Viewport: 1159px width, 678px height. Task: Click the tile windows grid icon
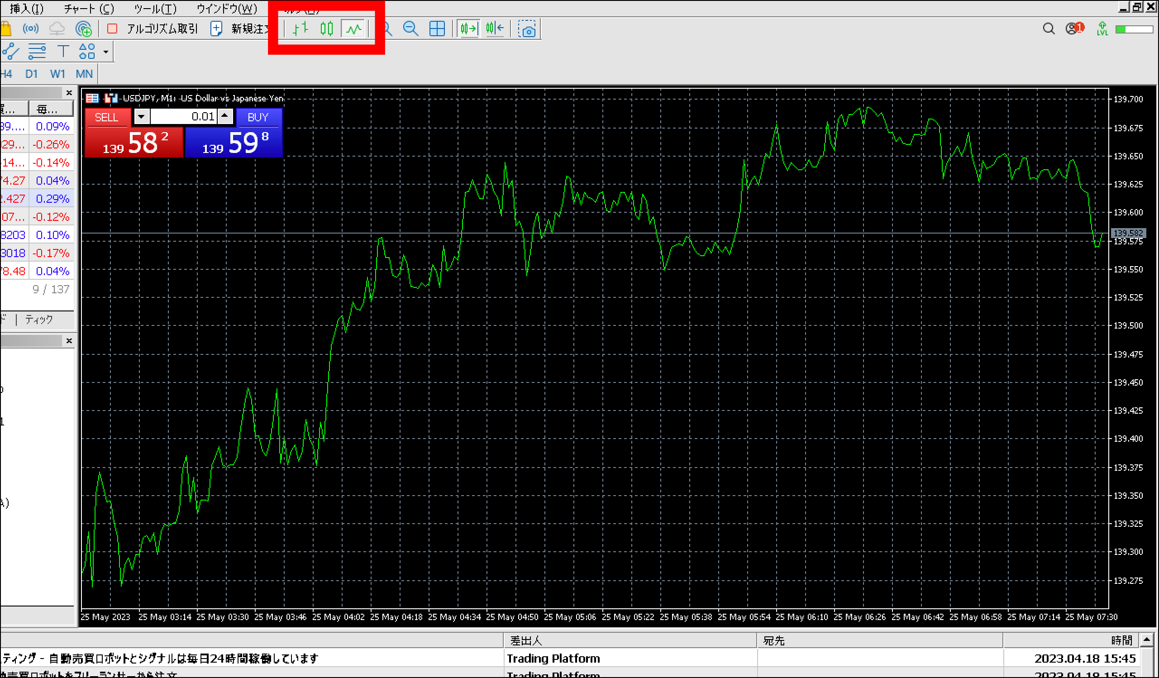(x=437, y=29)
